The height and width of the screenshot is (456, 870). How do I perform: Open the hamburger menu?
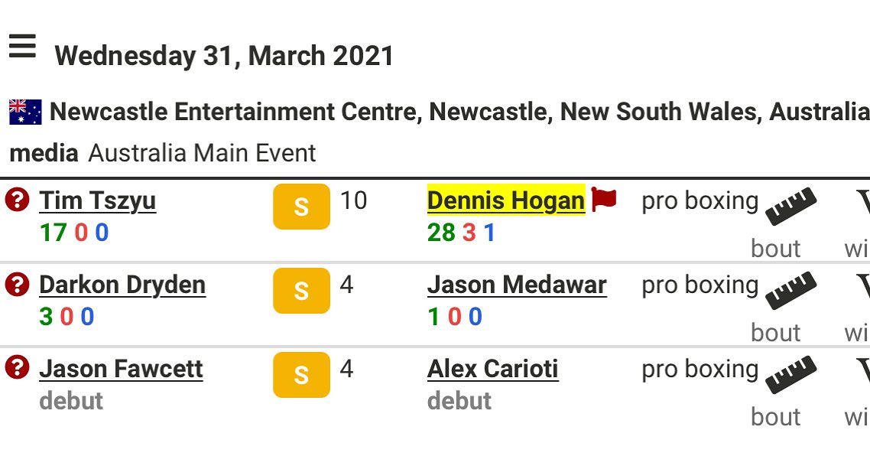[x=22, y=46]
